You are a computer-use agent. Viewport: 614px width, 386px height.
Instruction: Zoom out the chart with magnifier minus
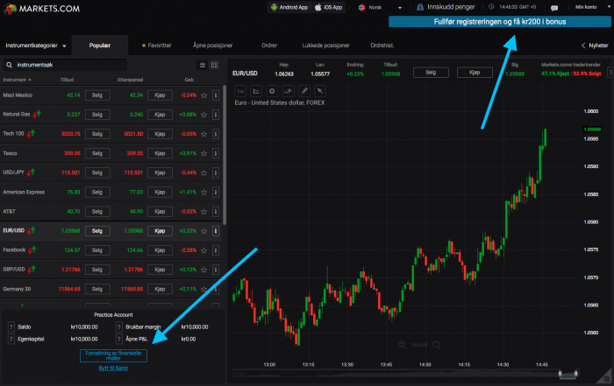[x=402, y=345]
